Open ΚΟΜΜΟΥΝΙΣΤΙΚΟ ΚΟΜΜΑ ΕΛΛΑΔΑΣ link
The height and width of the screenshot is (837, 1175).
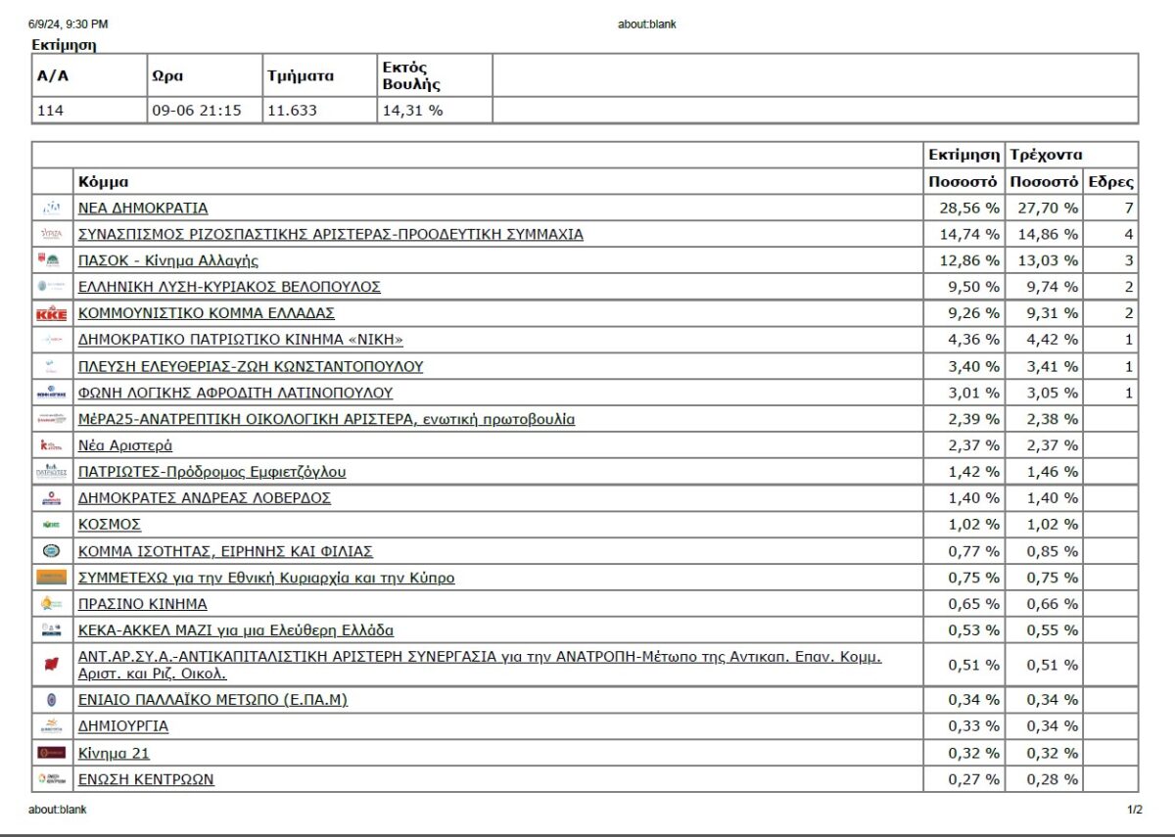pyautogui.click(x=207, y=314)
